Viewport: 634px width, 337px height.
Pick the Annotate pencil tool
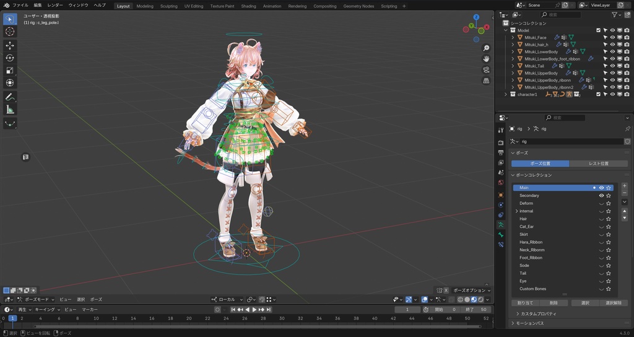coord(10,97)
